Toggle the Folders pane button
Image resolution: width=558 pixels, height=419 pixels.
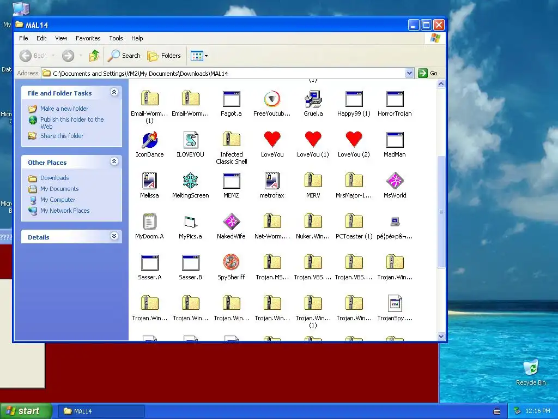pos(164,56)
